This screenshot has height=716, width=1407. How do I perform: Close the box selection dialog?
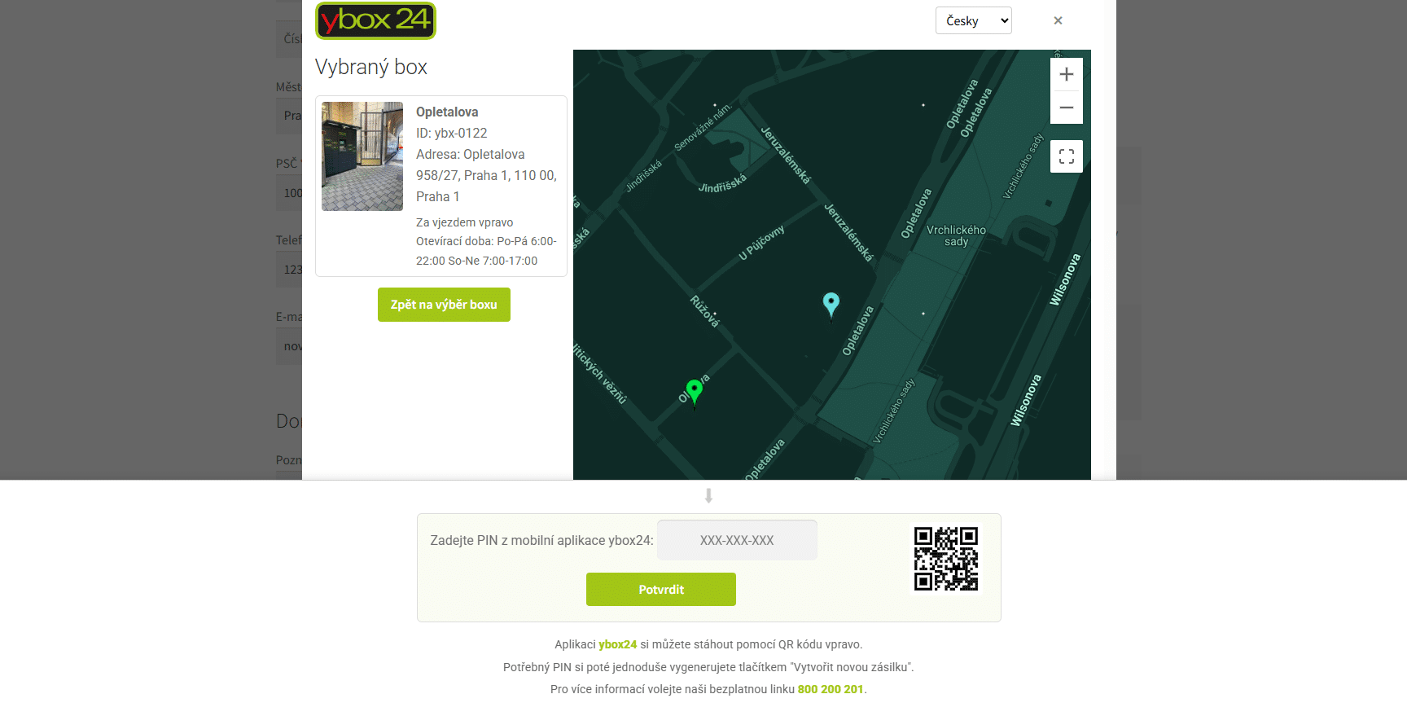(1058, 20)
